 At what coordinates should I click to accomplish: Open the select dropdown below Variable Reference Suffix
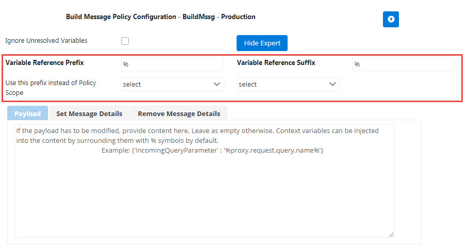pyautogui.click(x=288, y=84)
